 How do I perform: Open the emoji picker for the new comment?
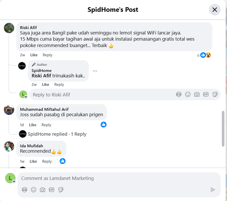tap(34, 190)
